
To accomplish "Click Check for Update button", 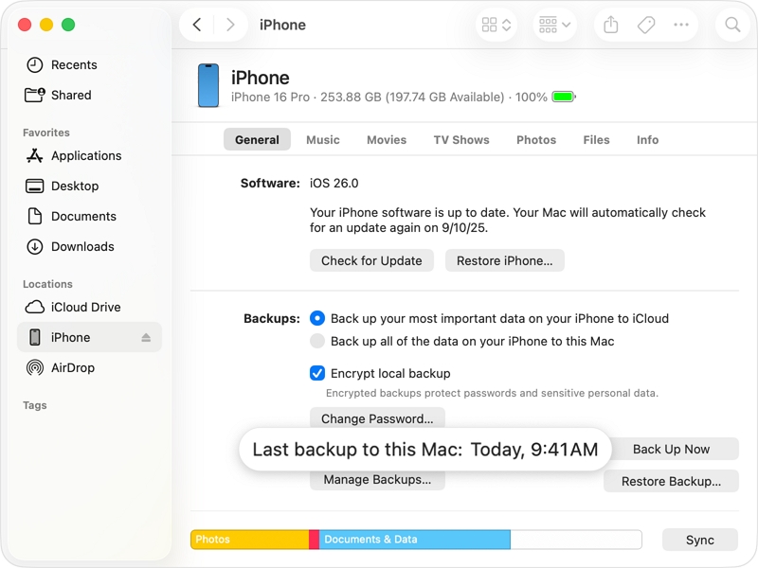I will click(x=371, y=261).
